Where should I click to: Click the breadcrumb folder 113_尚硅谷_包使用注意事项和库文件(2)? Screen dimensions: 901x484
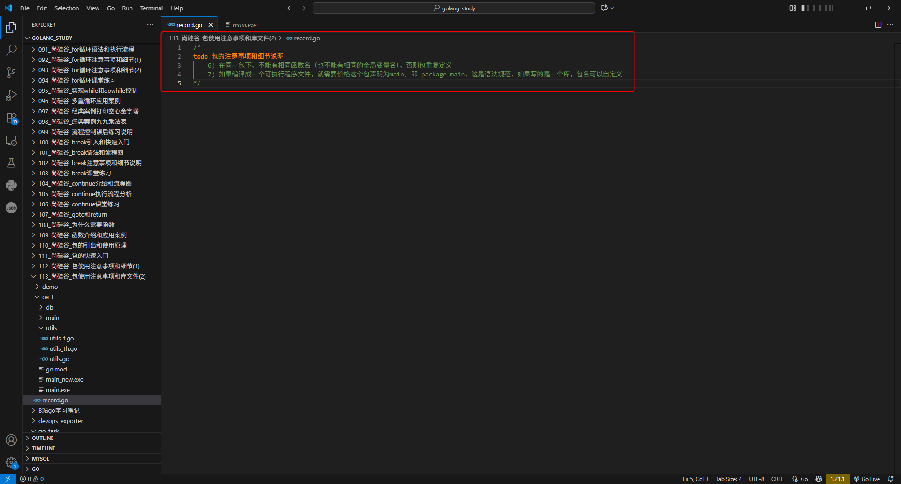222,38
